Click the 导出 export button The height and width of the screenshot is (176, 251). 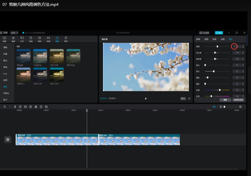click(219, 33)
